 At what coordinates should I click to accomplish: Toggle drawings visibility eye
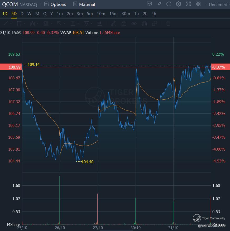[134, 23]
